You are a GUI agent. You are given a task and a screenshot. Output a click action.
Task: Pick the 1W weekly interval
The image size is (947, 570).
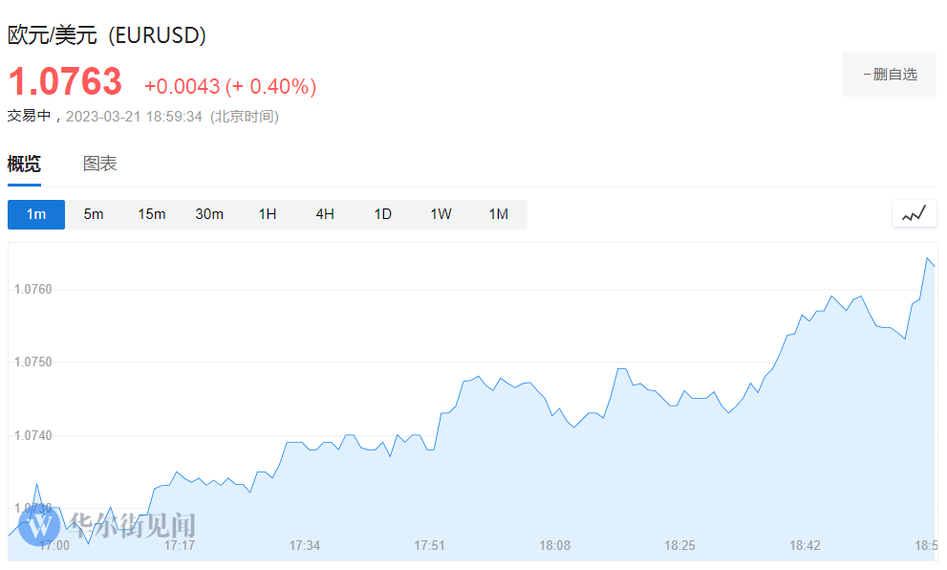click(441, 214)
